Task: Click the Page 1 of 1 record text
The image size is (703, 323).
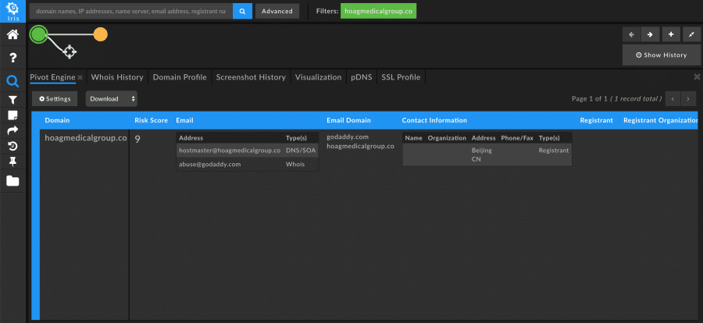Action: [x=616, y=98]
